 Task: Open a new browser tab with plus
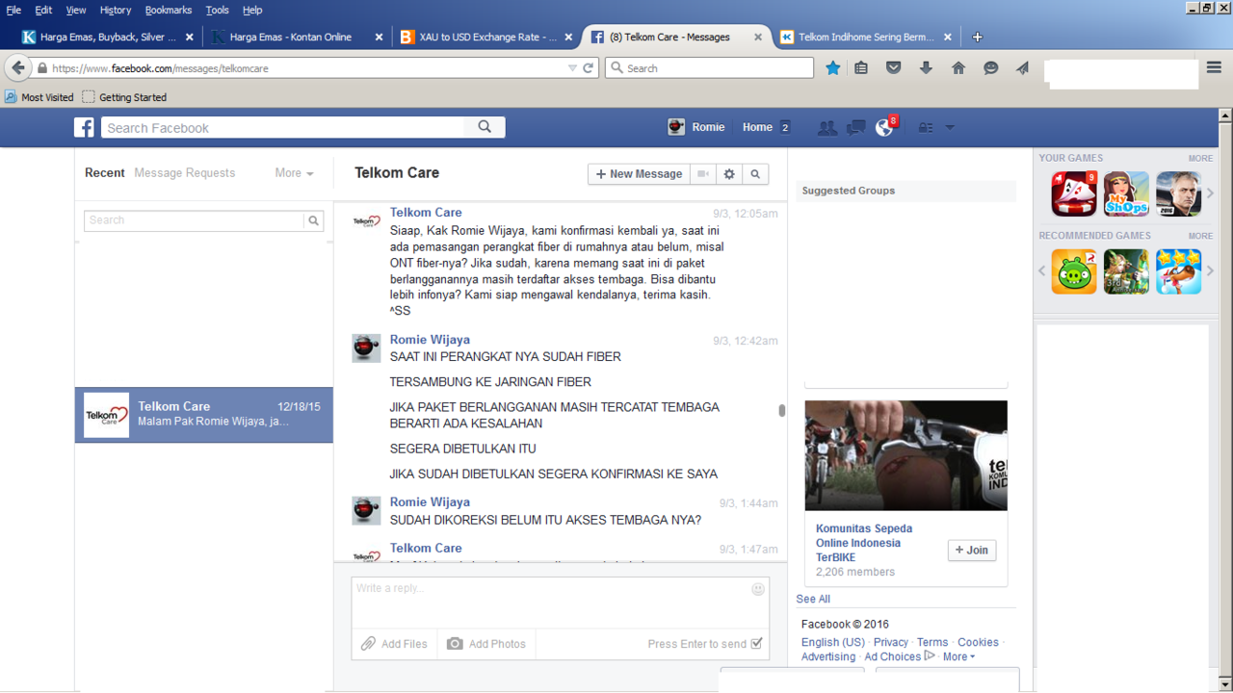(x=978, y=37)
